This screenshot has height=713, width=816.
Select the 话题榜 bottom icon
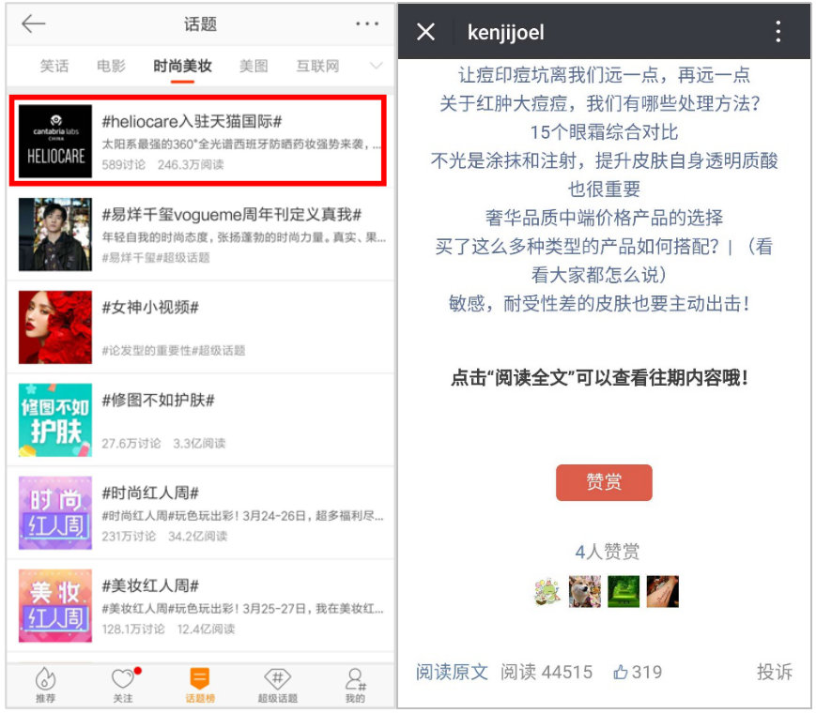pos(199,679)
